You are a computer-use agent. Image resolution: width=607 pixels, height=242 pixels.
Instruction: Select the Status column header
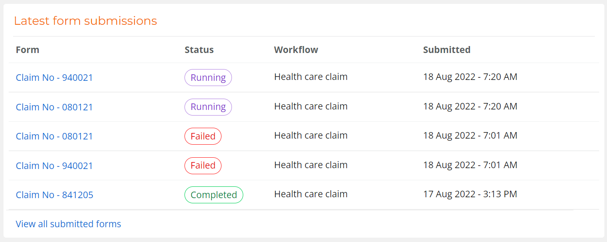coord(199,50)
